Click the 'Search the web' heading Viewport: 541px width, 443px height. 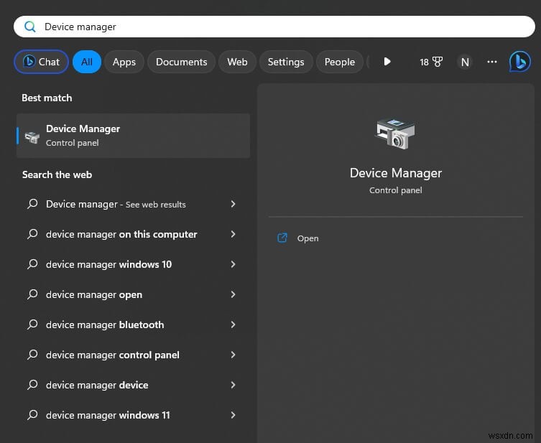[x=57, y=174]
